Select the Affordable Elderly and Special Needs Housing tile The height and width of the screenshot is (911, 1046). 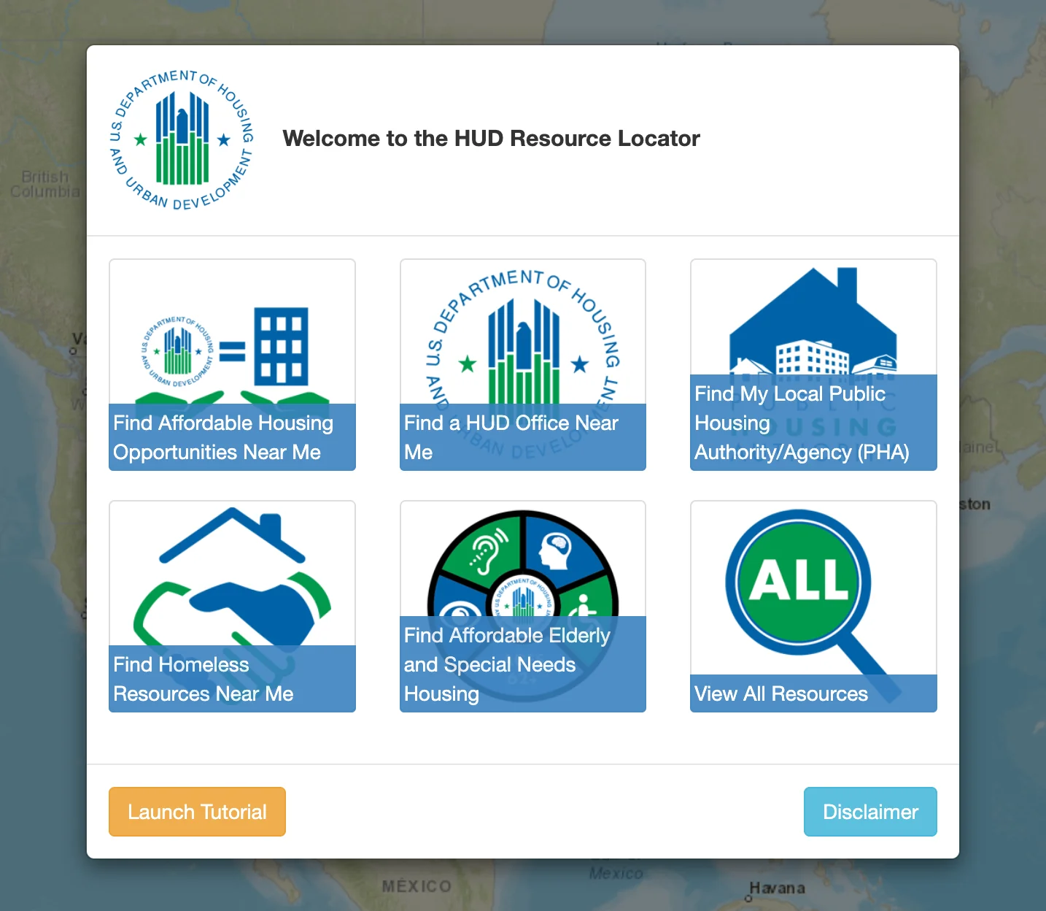523,607
